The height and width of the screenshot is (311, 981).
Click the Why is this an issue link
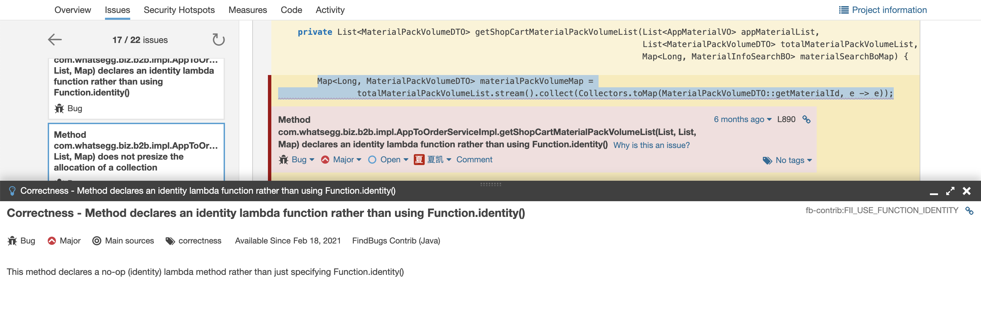[651, 145]
